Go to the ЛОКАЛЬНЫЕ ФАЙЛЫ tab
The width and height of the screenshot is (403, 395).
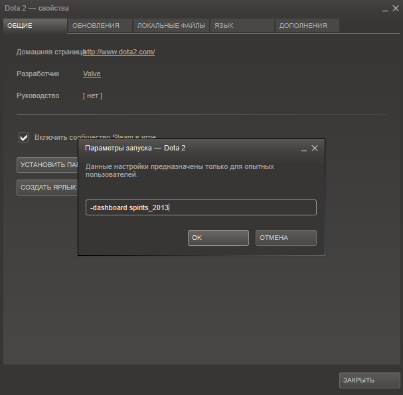coord(171,25)
